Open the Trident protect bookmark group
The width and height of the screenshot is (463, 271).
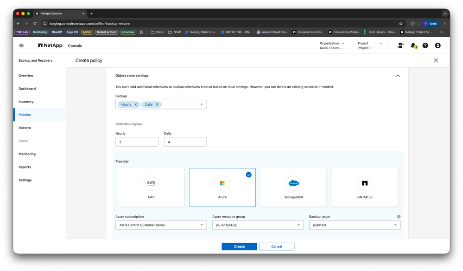[x=107, y=32]
